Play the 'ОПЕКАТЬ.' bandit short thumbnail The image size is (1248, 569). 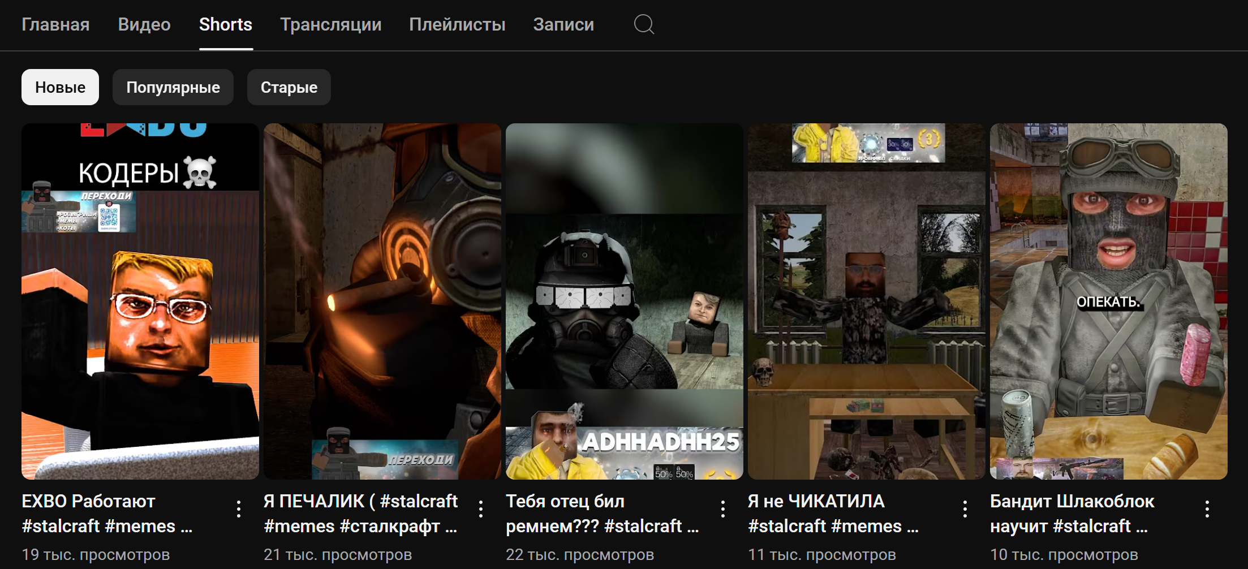click(1109, 301)
